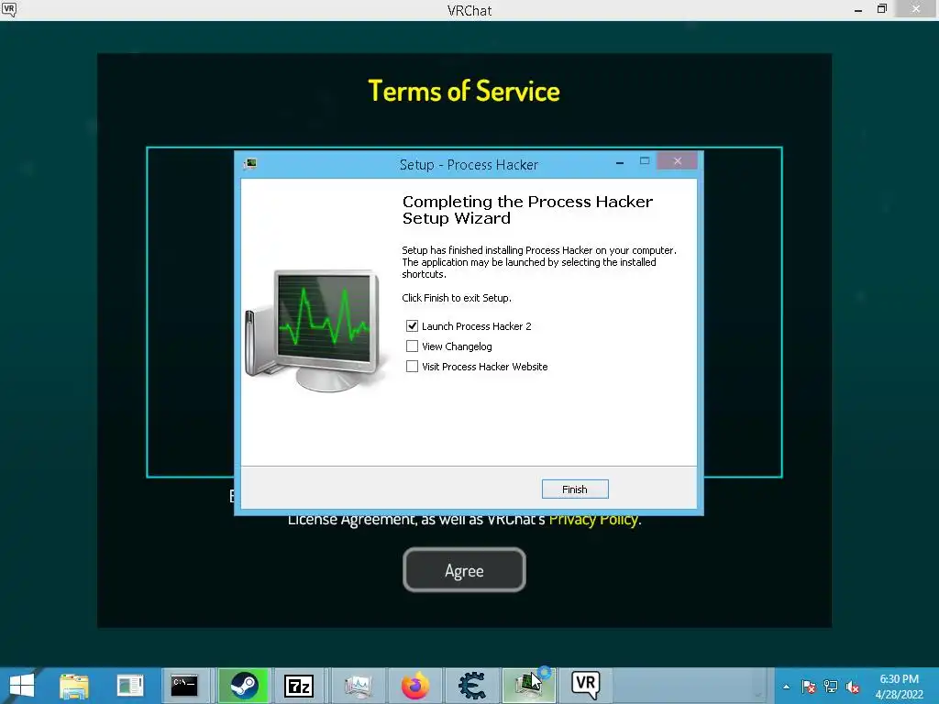
Task: Click the 'Click Finish to exit Setup.' text
Action: (457, 298)
